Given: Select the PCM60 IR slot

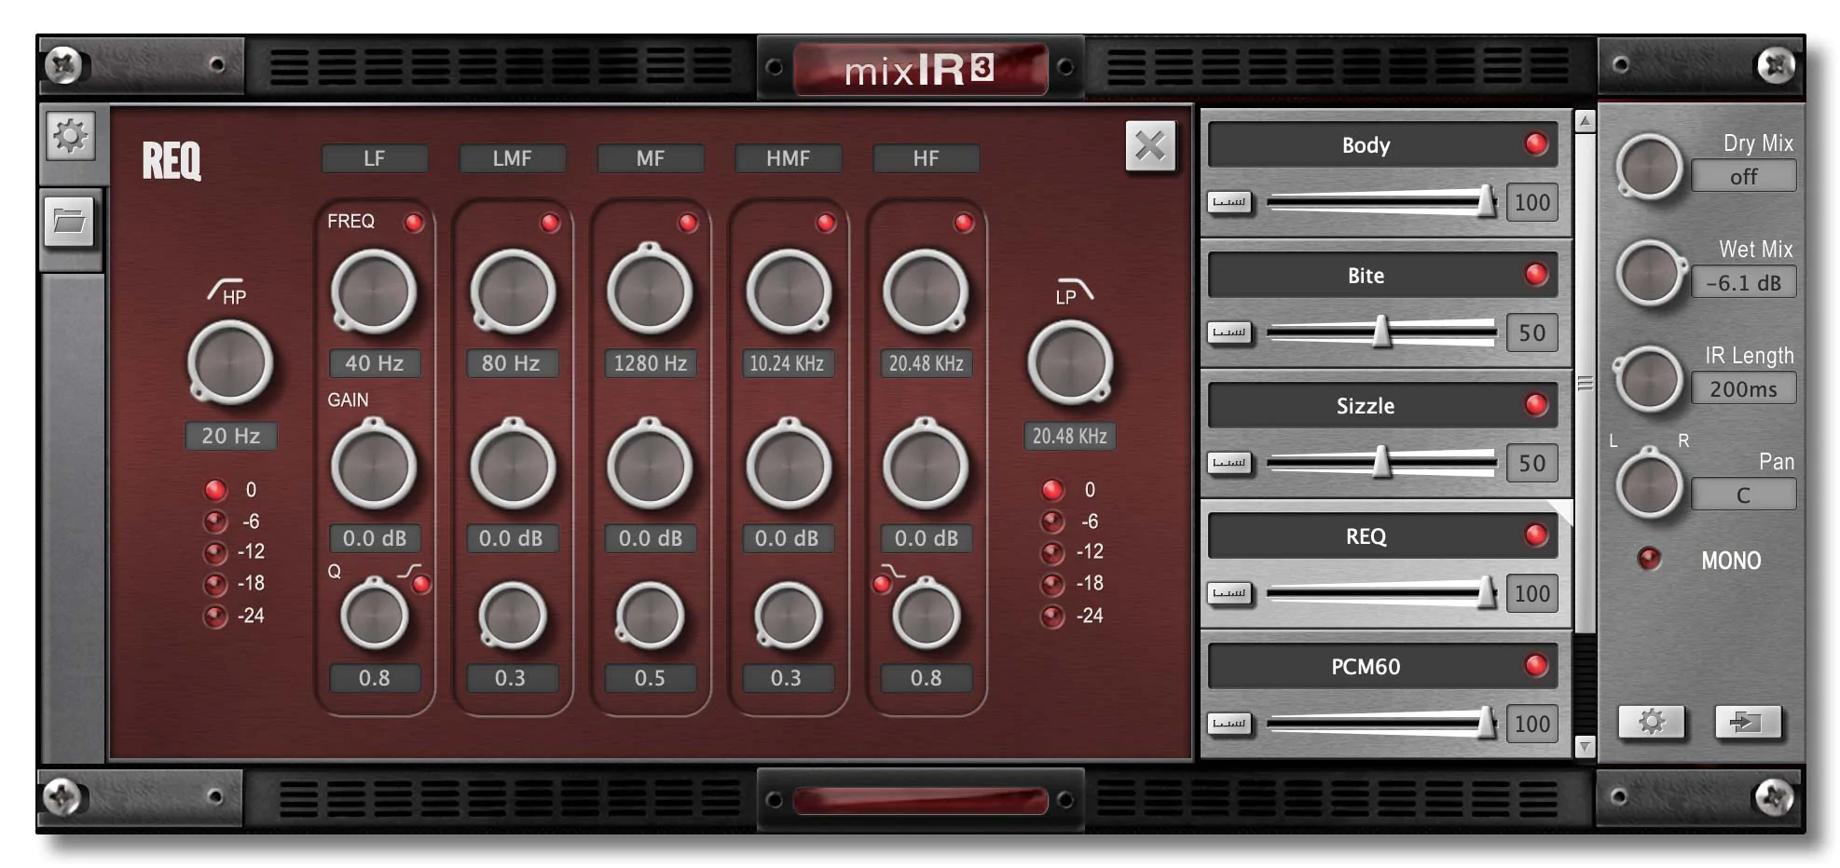Looking at the screenshot, I should tap(1383, 666).
